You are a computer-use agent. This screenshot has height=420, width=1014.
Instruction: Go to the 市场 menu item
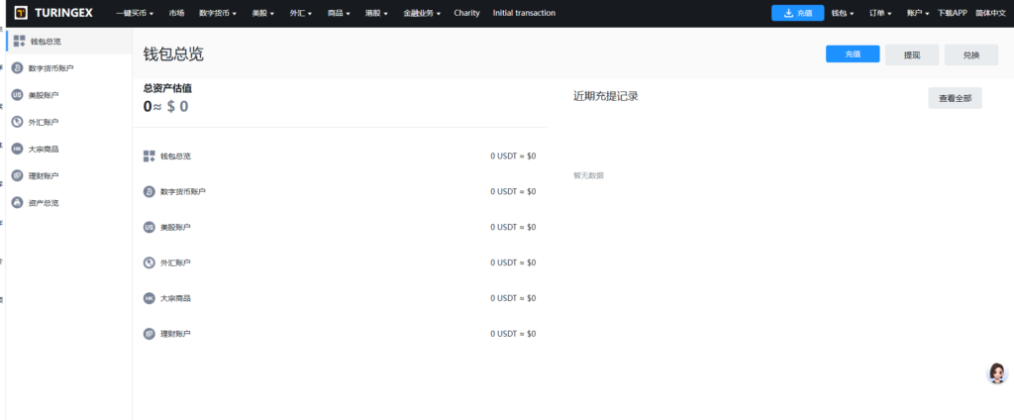pos(176,13)
